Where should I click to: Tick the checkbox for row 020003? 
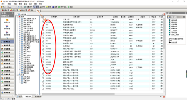click(43, 89)
